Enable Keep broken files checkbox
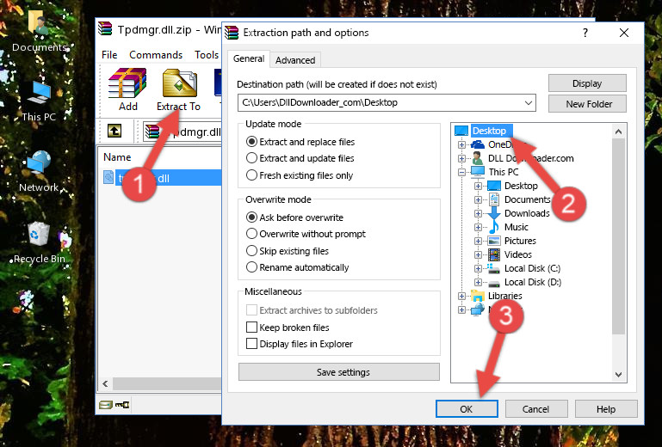The width and height of the screenshot is (662, 447). click(251, 328)
